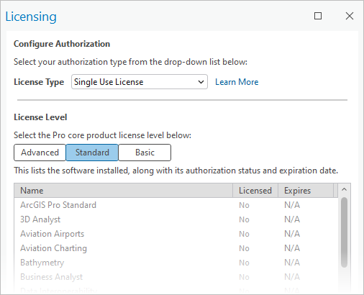Open the Learn More link
The width and height of the screenshot is (364, 295).
pyautogui.click(x=237, y=82)
